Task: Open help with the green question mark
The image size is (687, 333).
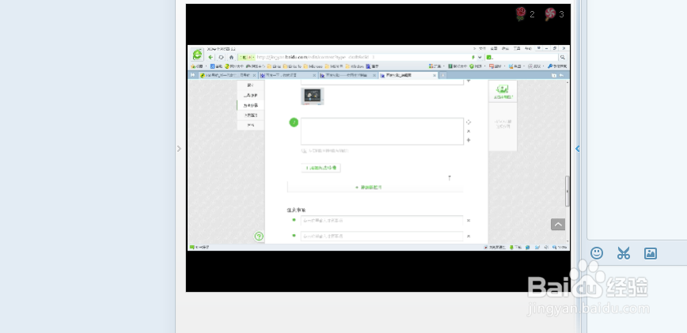Action: (259, 237)
